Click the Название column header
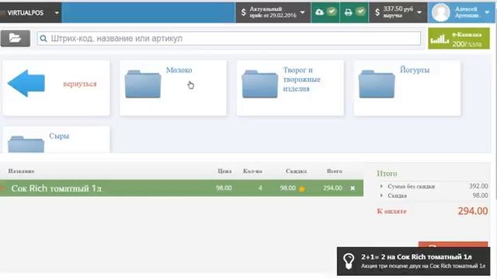This screenshot has height=279, width=497. 21,171
